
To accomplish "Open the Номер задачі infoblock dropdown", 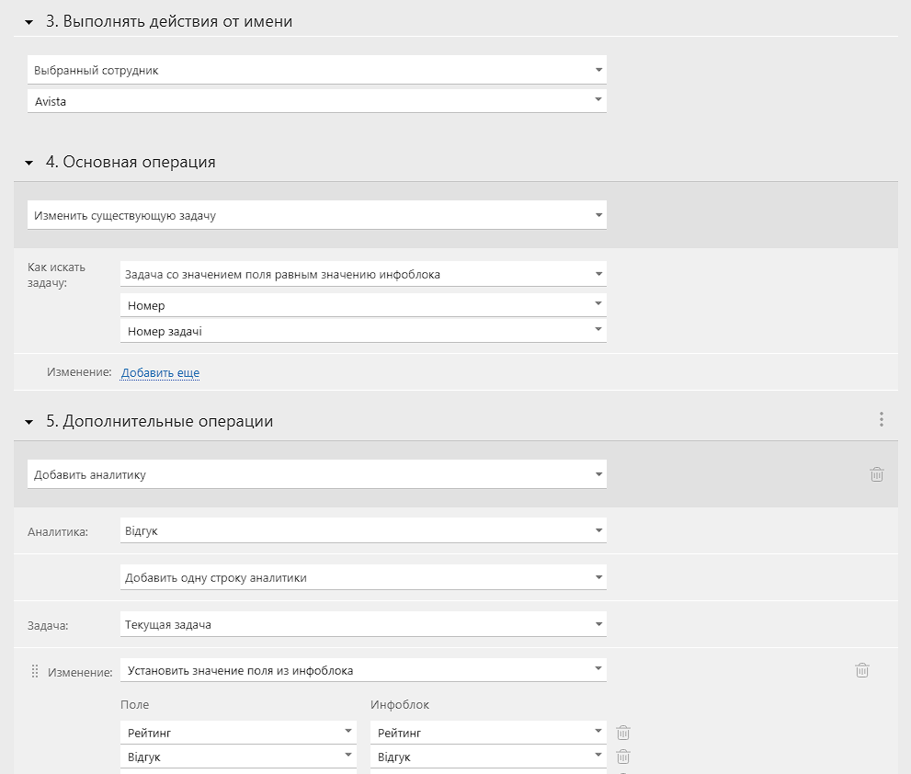I will (x=363, y=331).
